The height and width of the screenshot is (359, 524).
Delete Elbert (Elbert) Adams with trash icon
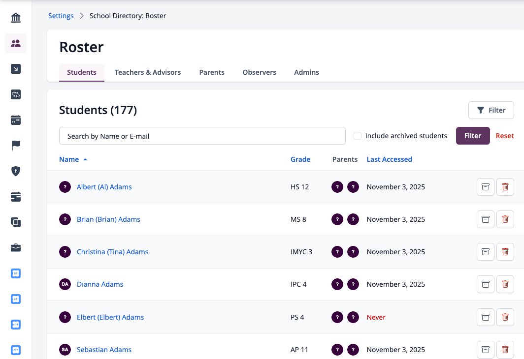pos(505,317)
